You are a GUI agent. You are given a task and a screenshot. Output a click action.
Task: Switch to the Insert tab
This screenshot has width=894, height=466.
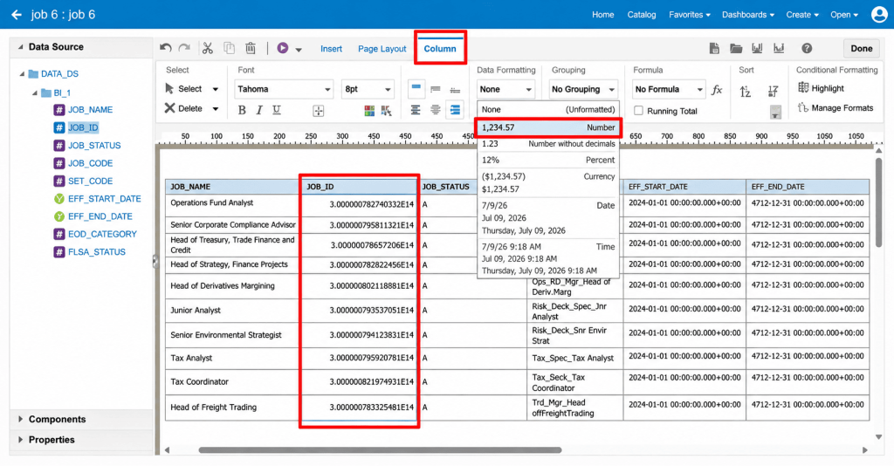(331, 48)
